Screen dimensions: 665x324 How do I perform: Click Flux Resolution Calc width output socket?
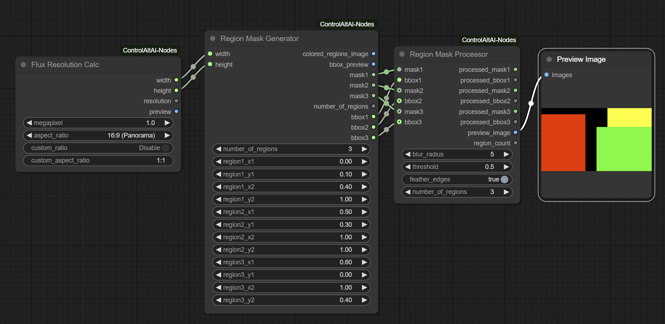click(176, 80)
